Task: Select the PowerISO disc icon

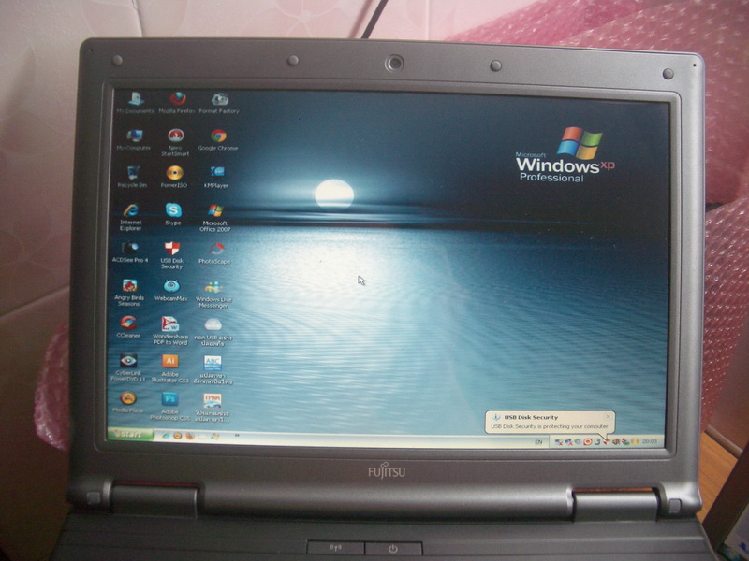Action: click(x=174, y=173)
